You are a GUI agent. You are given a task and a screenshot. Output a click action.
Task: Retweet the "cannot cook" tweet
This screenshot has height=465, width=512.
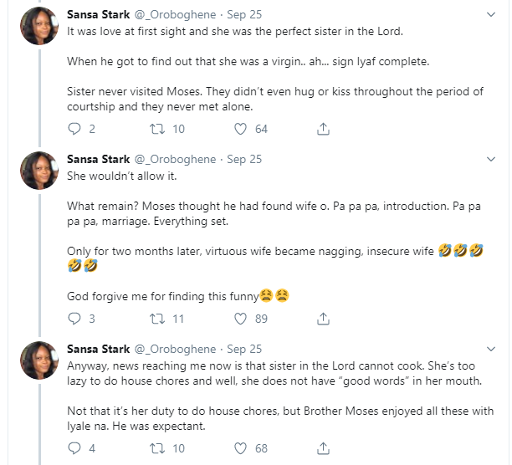(x=155, y=449)
